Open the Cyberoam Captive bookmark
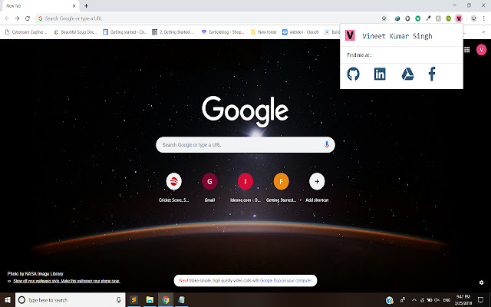This screenshot has width=491, height=307. click(26, 32)
